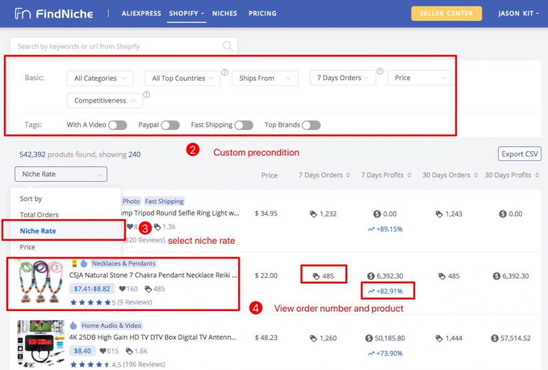Open the JASON KIT account menu
Viewport: 548px width, 370px height.
(519, 13)
